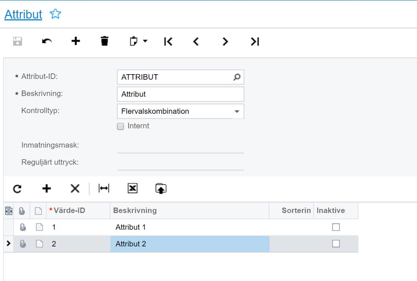Click the notes column header icon
Viewport: 417px width, 281px height.
38,211
